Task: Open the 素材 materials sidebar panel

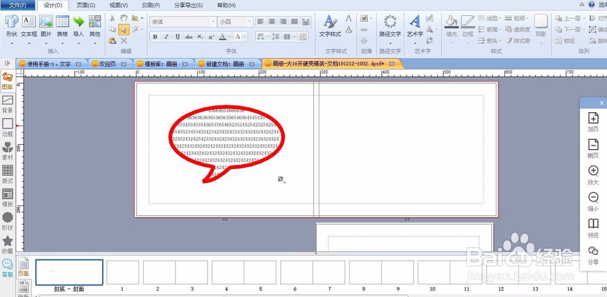Action: click(x=7, y=151)
